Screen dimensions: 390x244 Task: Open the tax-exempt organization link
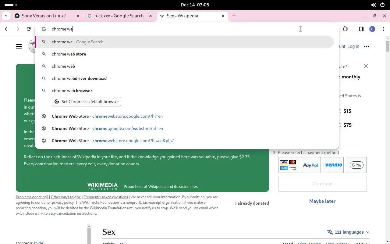click(163, 203)
